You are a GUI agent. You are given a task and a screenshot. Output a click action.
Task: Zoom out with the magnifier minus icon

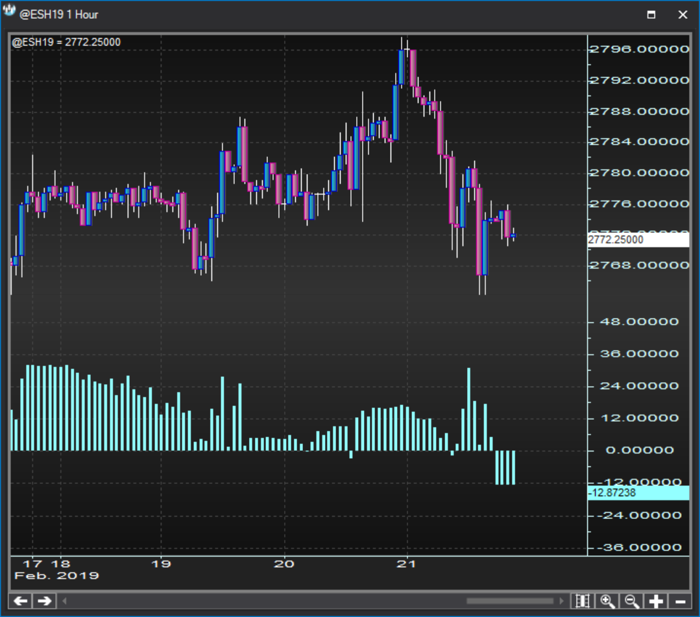click(x=632, y=601)
